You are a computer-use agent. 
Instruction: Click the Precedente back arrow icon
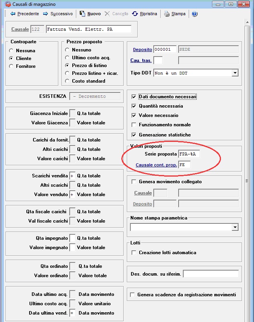[x=13, y=14]
